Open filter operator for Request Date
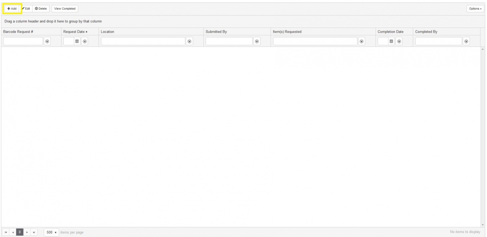The width and height of the screenshot is (487, 237). point(85,41)
